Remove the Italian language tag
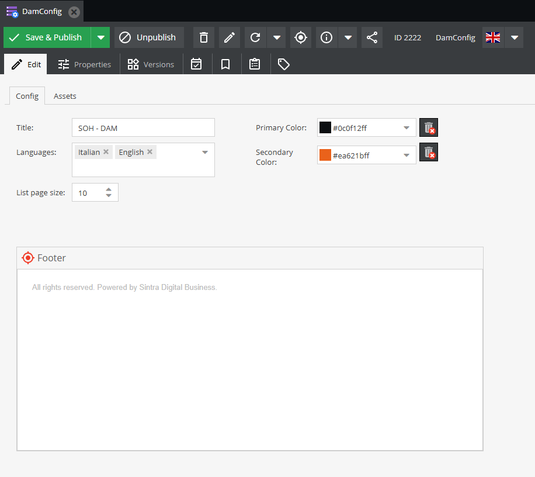 tap(106, 152)
